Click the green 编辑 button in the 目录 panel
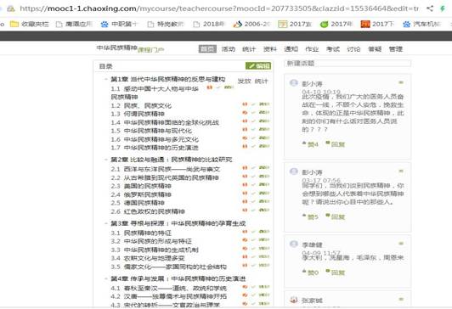452x309 pixels. click(x=258, y=66)
